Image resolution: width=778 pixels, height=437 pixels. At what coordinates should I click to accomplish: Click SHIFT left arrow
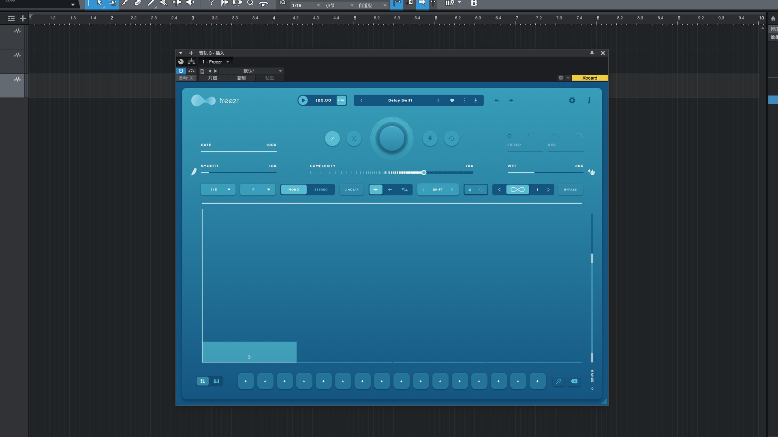pos(423,189)
